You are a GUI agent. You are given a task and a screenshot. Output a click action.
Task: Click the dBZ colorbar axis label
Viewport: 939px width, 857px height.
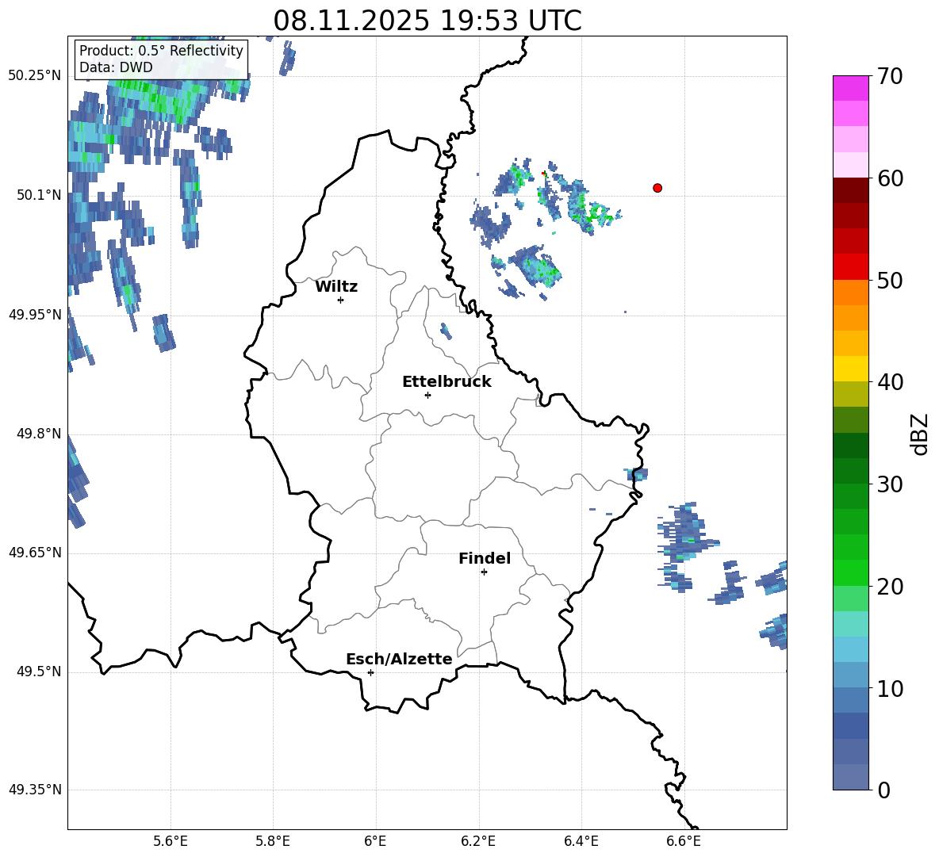point(918,434)
